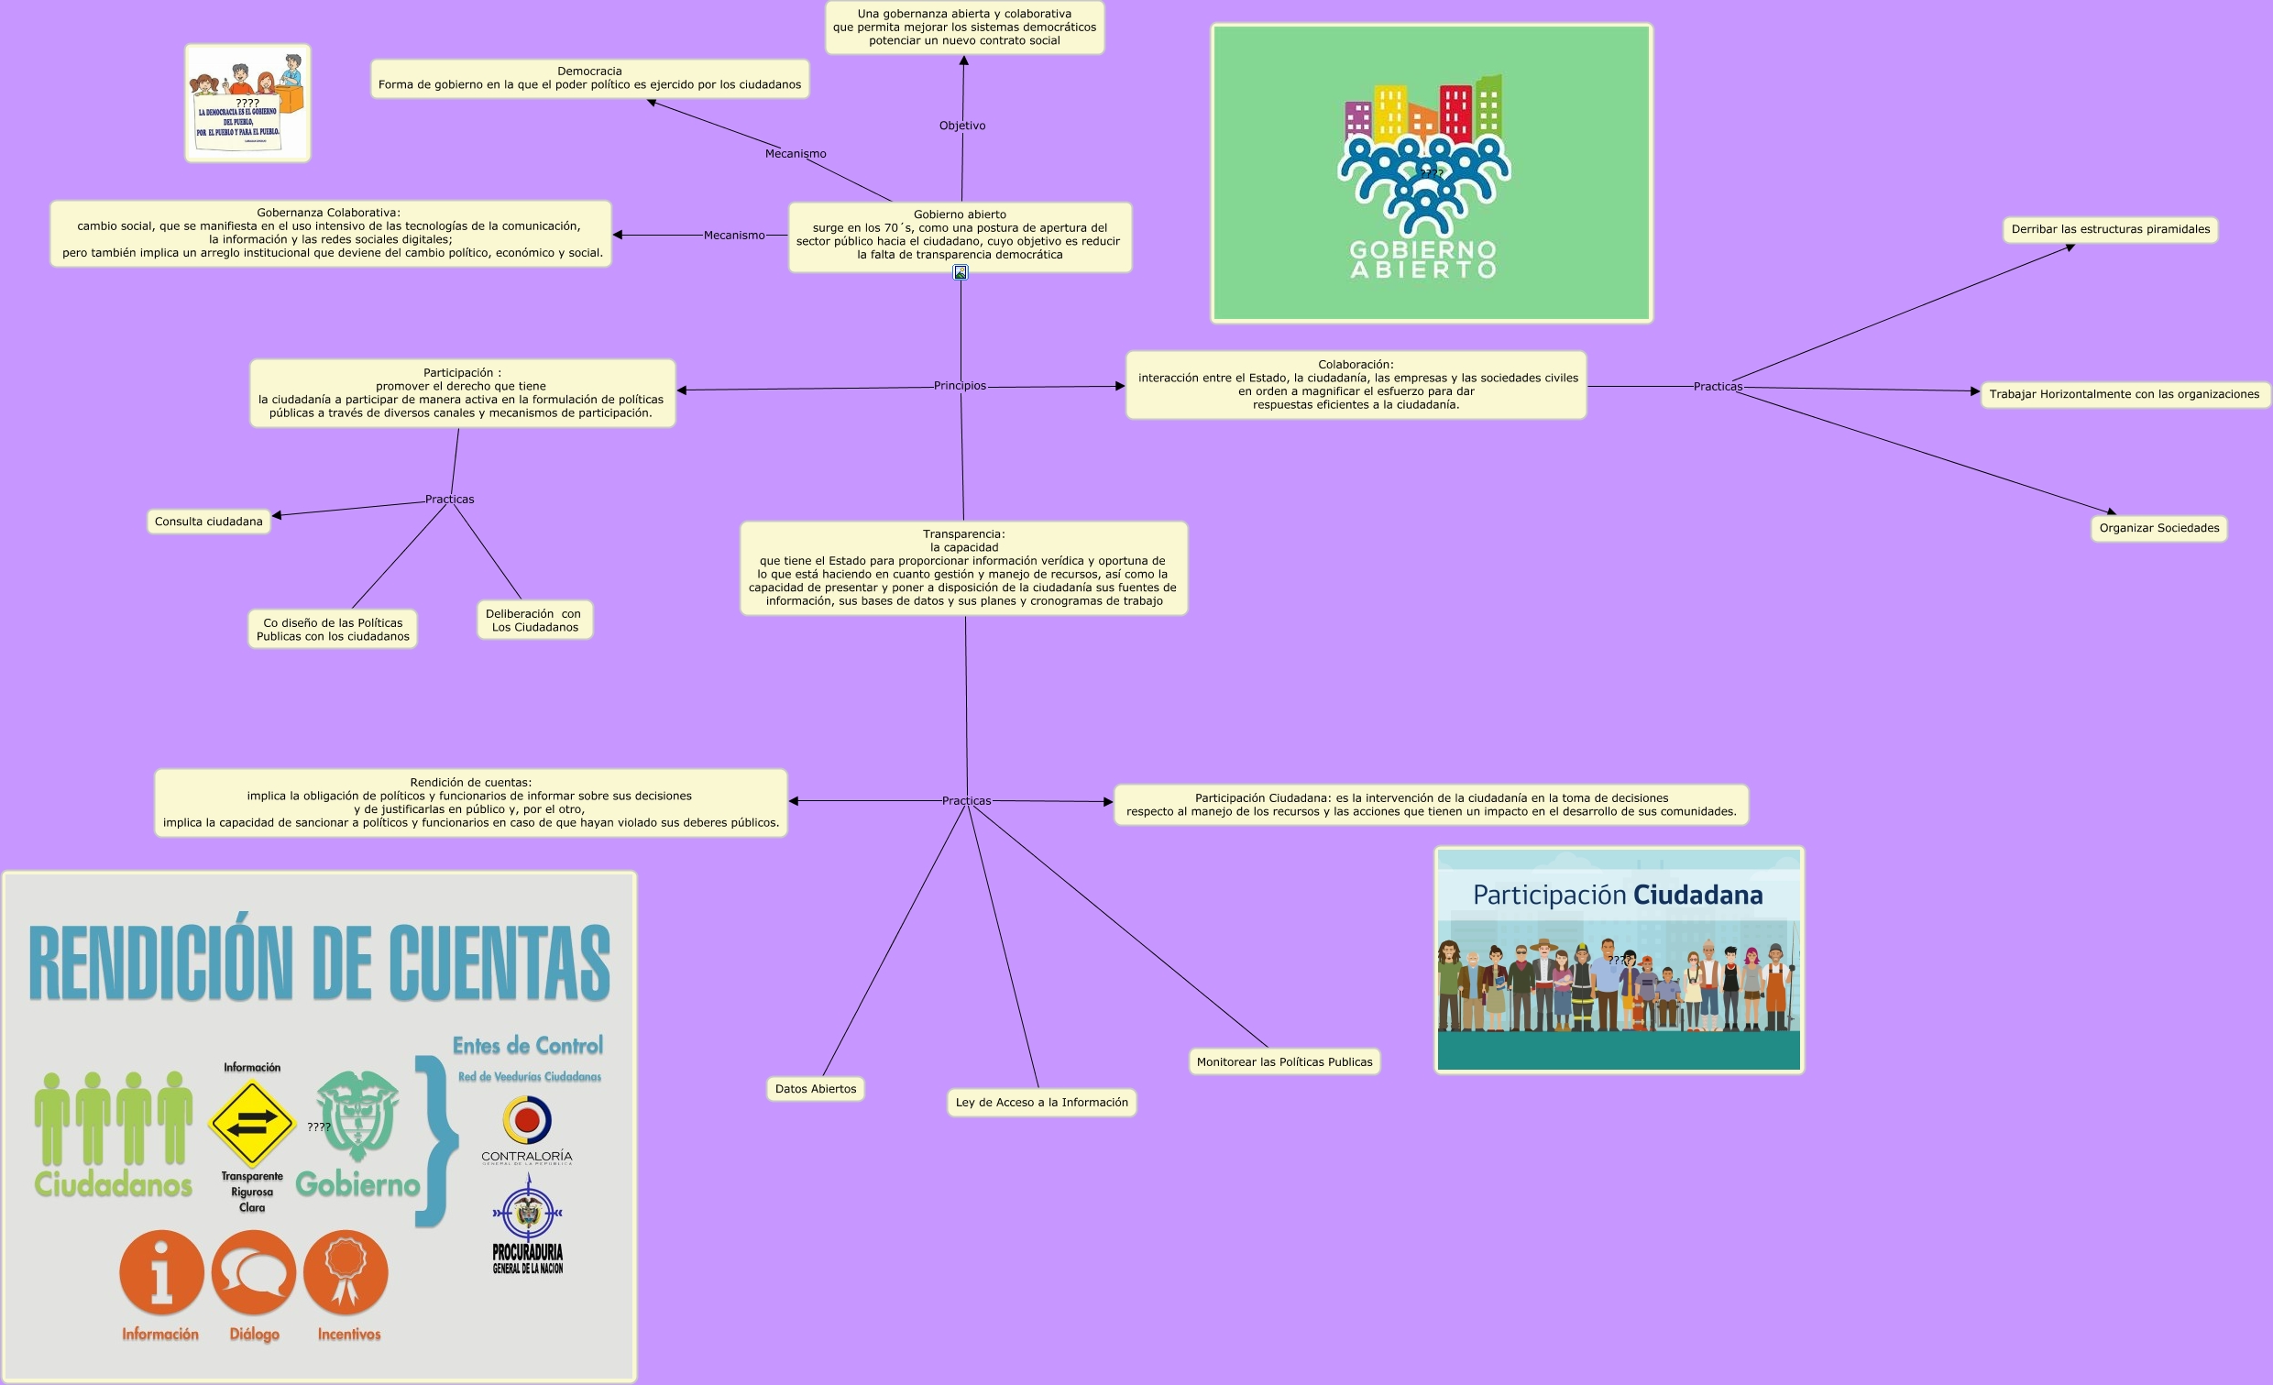Select the Objetivo linking label

962,126
